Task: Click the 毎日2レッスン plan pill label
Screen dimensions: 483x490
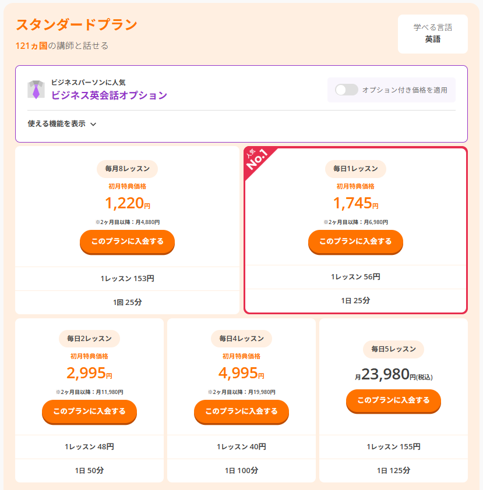Action: click(x=89, y=338)
